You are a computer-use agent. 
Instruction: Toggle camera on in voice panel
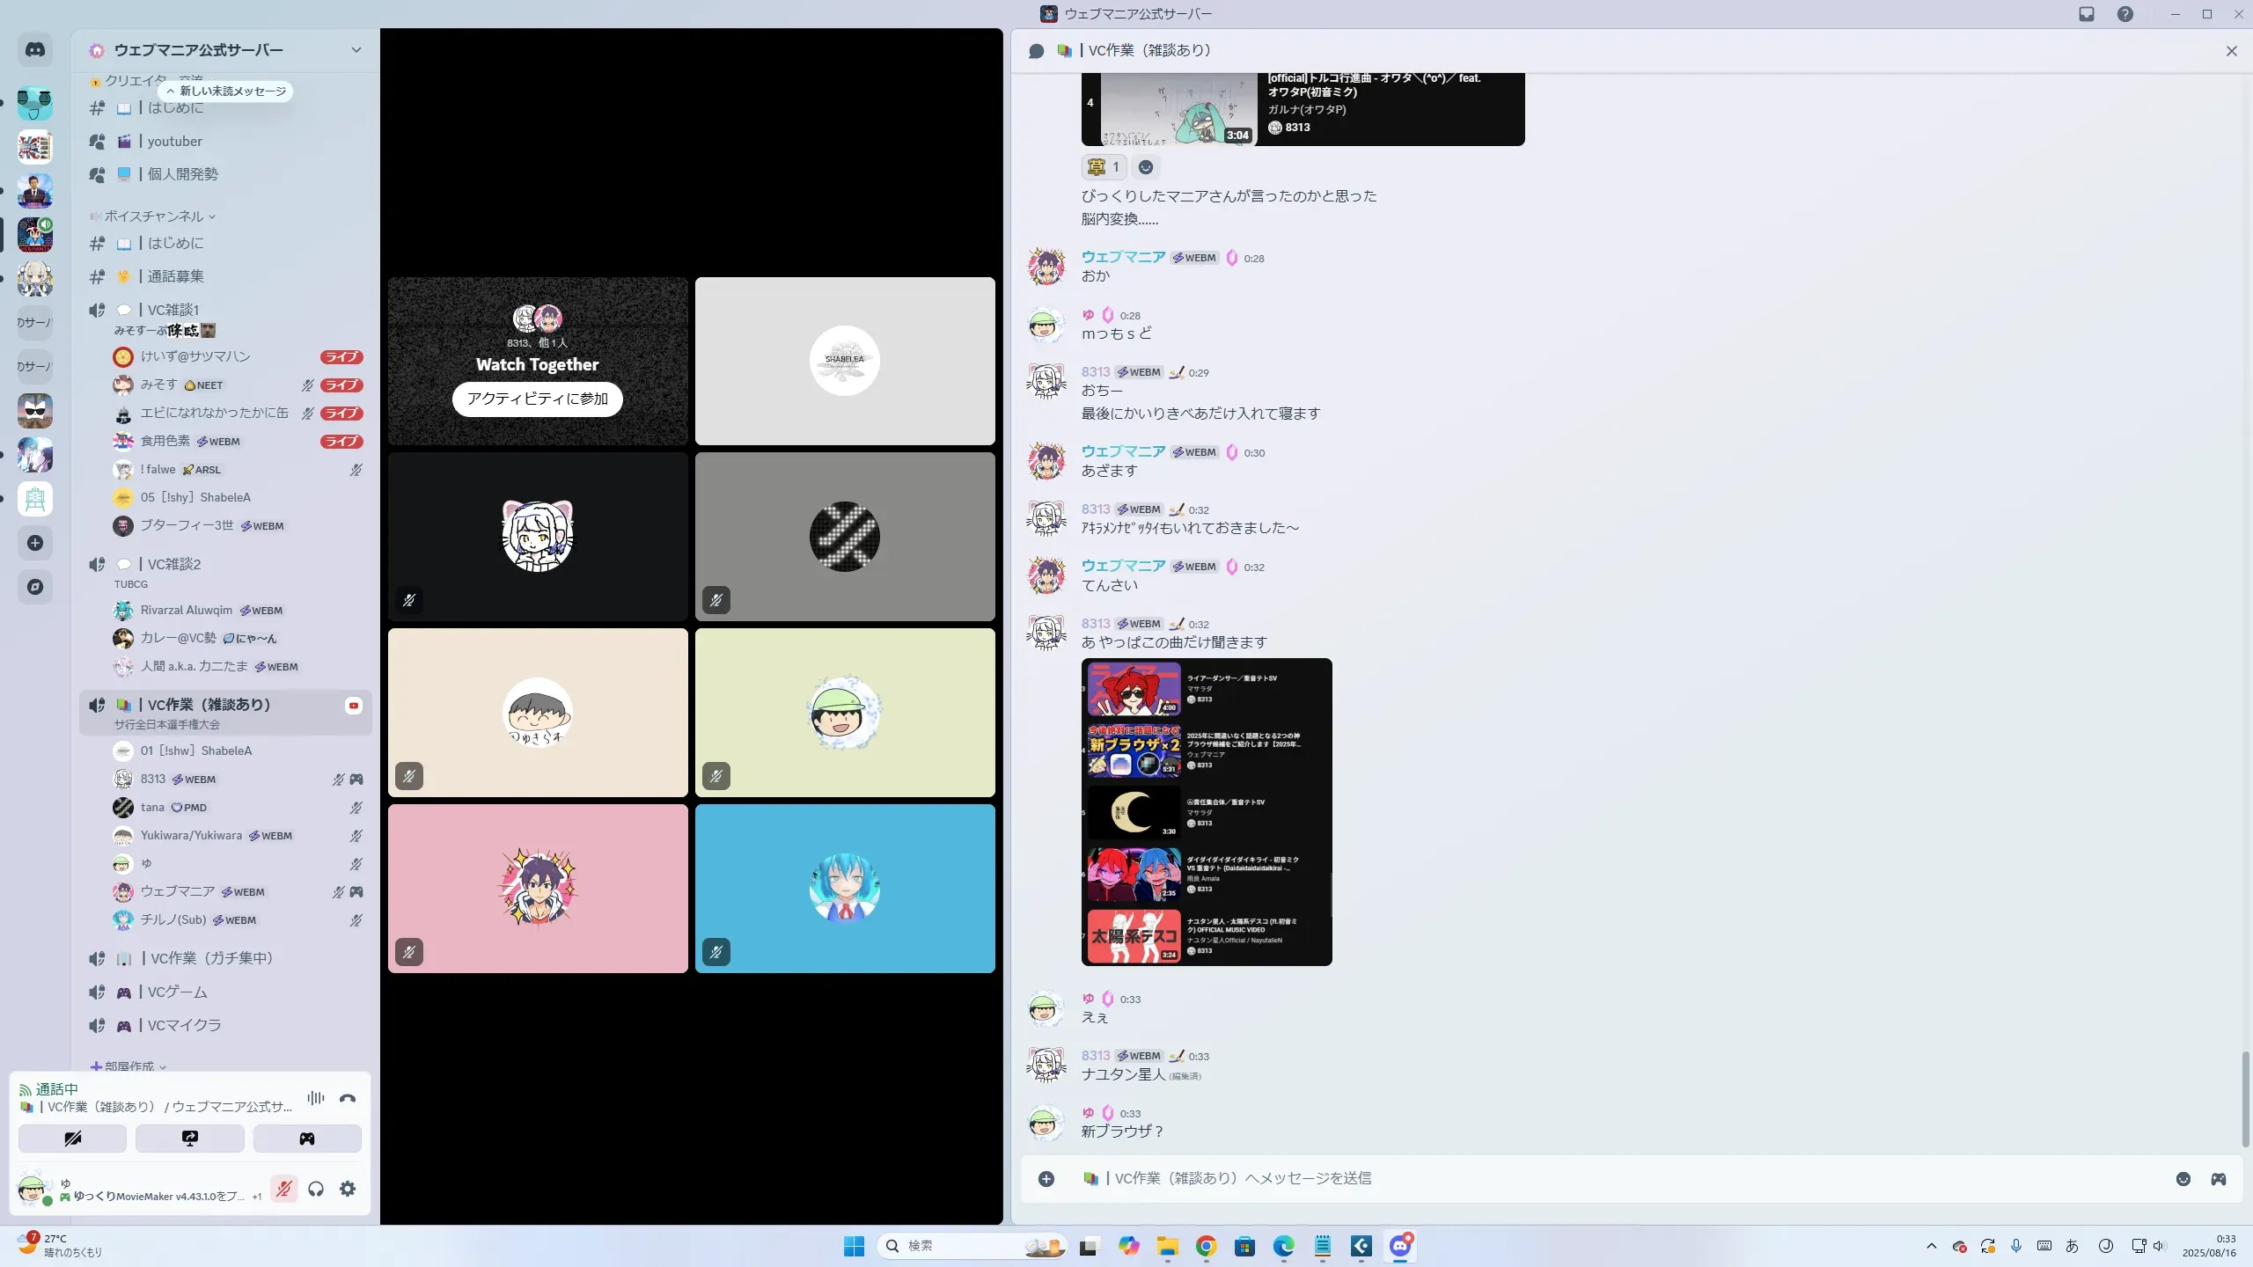click(72, 1139)
